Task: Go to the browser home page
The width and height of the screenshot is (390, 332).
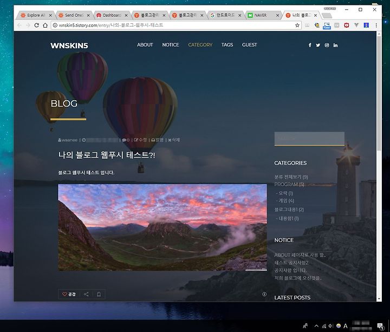Action: 45,25
